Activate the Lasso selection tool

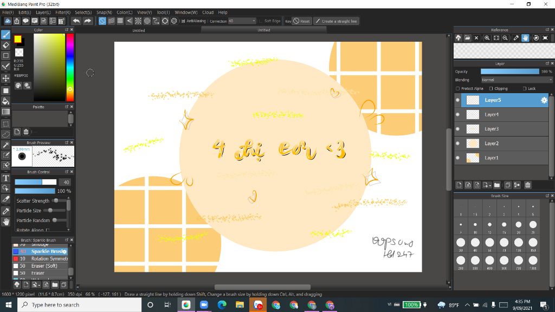(x=5, y=134)
